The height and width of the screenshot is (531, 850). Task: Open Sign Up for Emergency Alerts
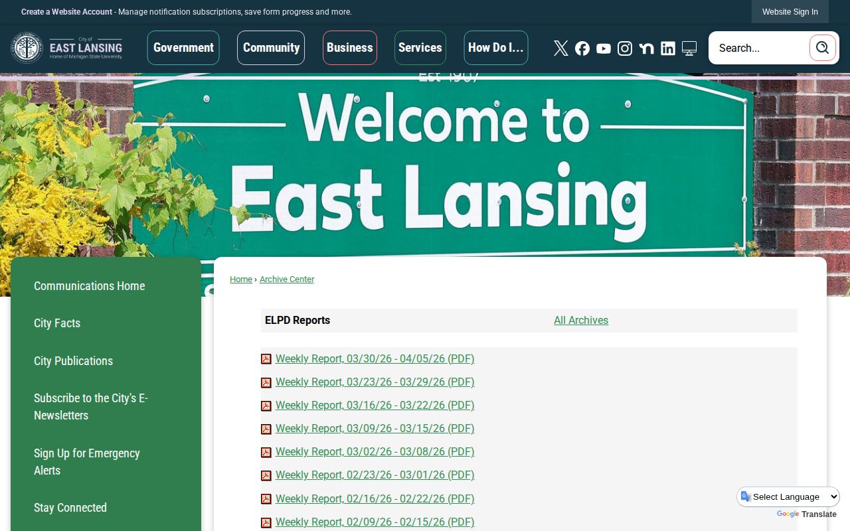click(87, 462)
